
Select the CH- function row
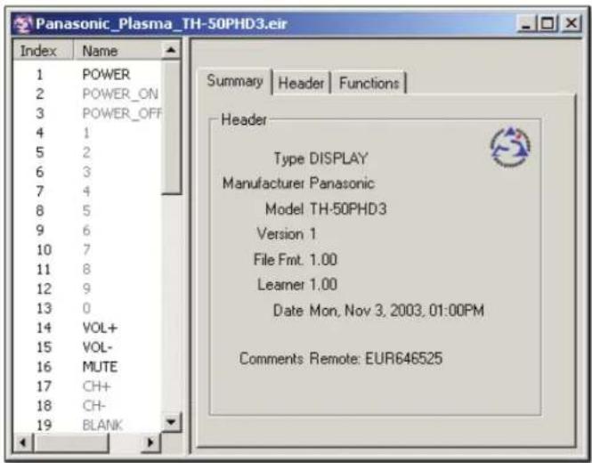(x=87, y=406)
